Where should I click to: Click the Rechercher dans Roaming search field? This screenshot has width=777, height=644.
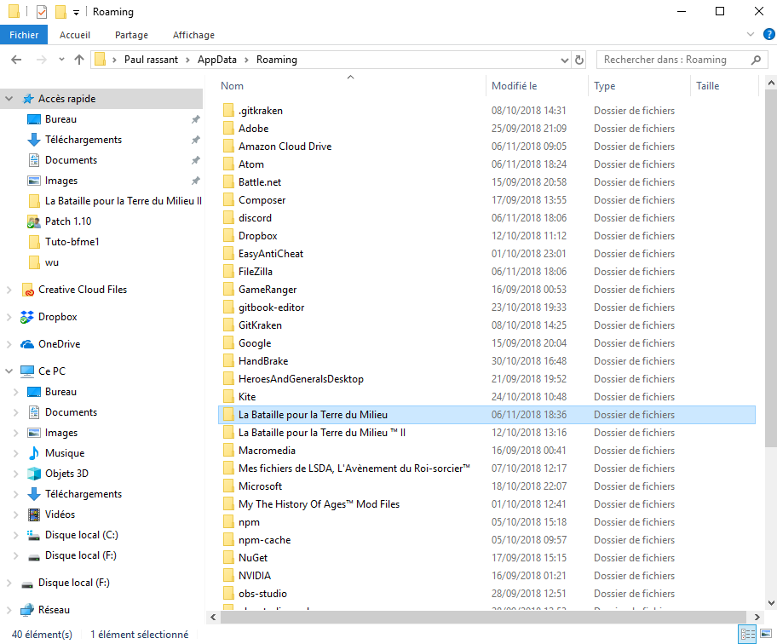680,60
